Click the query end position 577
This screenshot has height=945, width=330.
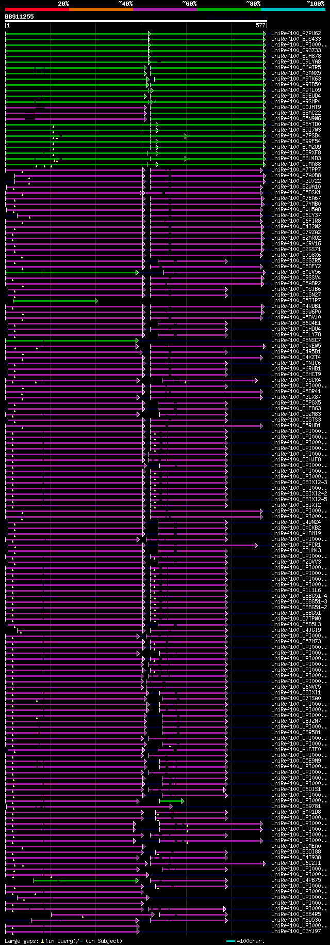[x=260, y=25]
